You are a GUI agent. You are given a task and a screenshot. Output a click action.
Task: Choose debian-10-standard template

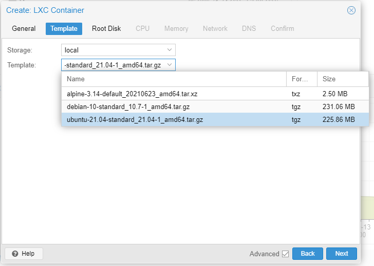click(128, 107)
